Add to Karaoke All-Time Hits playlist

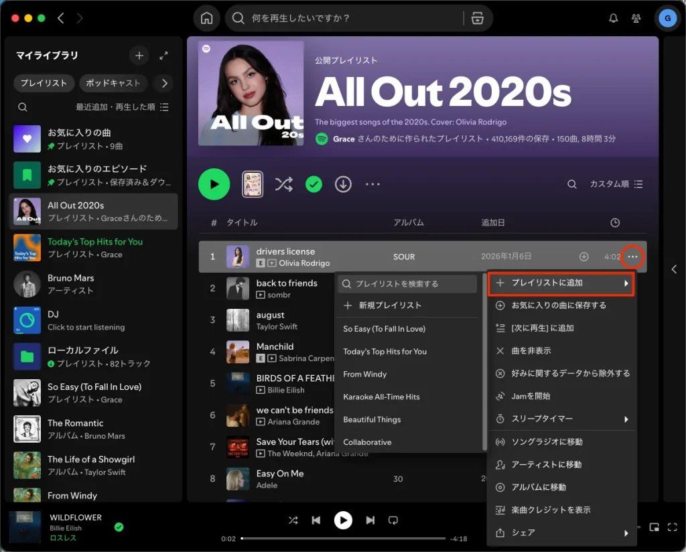(407, 397)
